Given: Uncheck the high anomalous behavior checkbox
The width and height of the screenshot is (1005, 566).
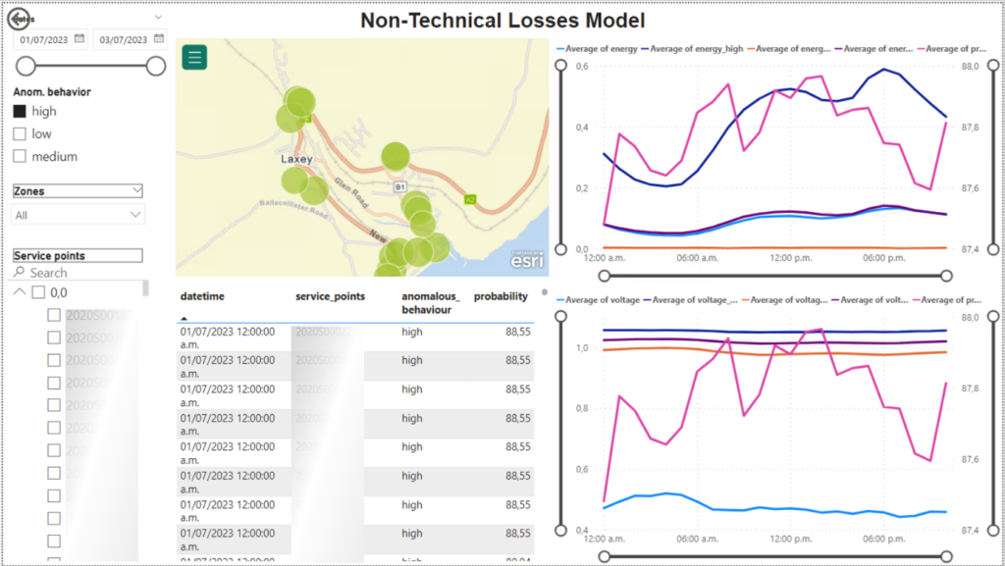Looking at the screenshot, I should pos(20,112).
